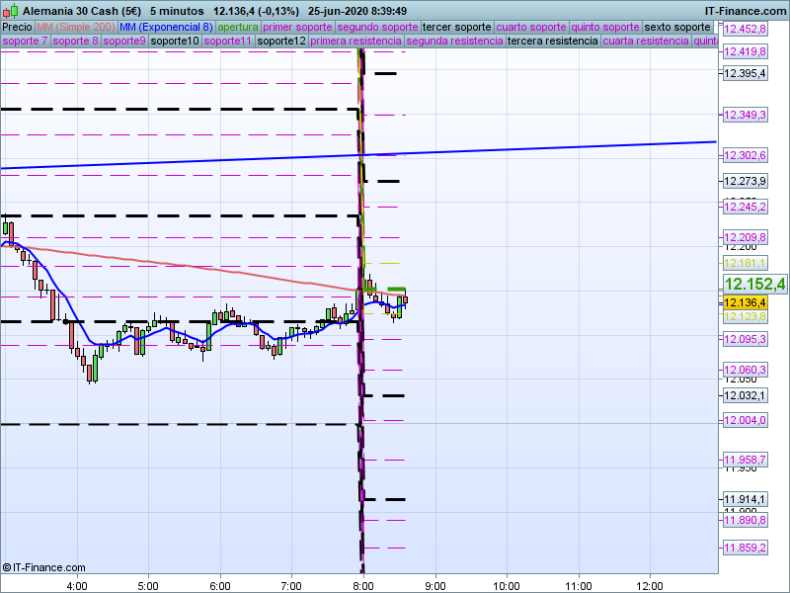The width and height of the screenshot is (790, 593).
Task: Click the cuarta resistencia label
Action: point(646,41)
